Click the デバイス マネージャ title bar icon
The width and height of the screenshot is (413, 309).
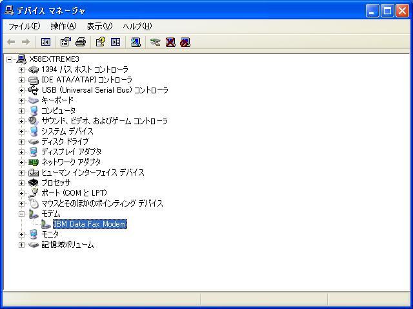click(8, 10)
